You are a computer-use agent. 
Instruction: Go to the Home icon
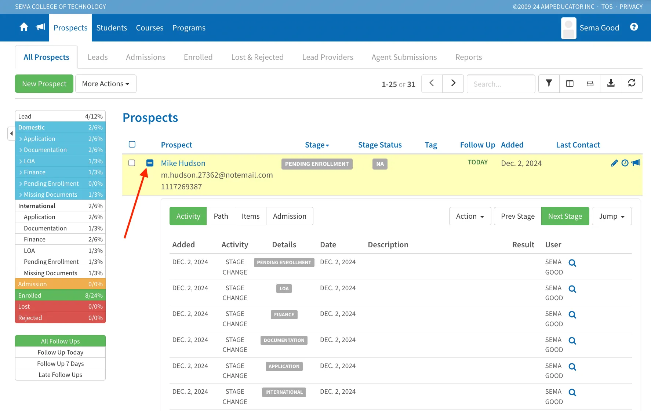[24, 27]
